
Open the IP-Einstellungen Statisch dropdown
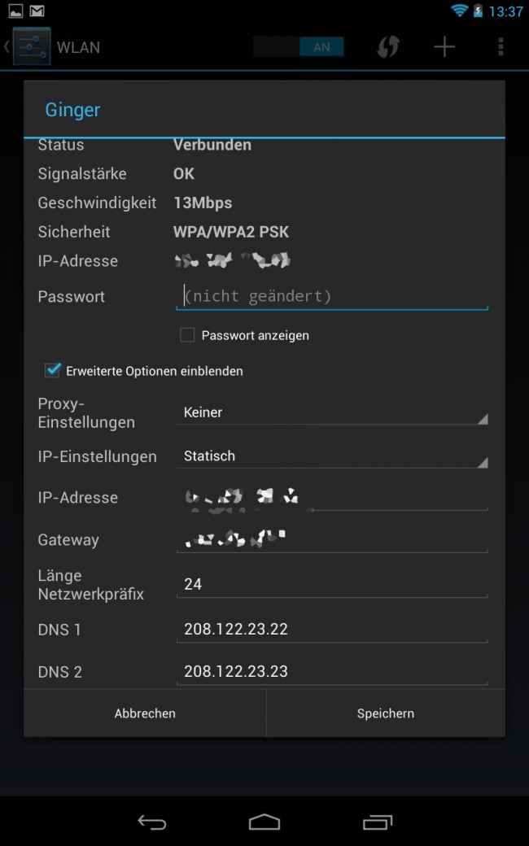(331, 456)
